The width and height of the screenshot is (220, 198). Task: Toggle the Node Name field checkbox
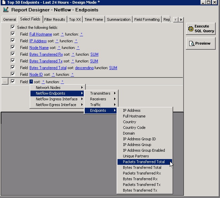tap(13, 47)
